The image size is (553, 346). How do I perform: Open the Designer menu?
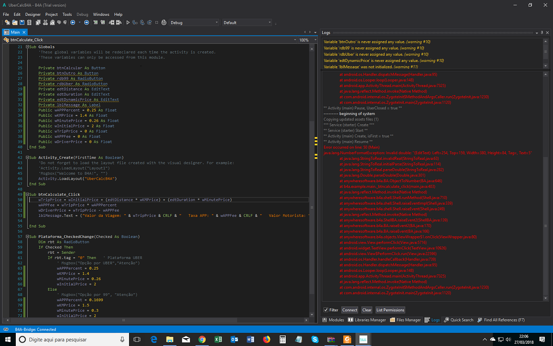coord(33,14)
